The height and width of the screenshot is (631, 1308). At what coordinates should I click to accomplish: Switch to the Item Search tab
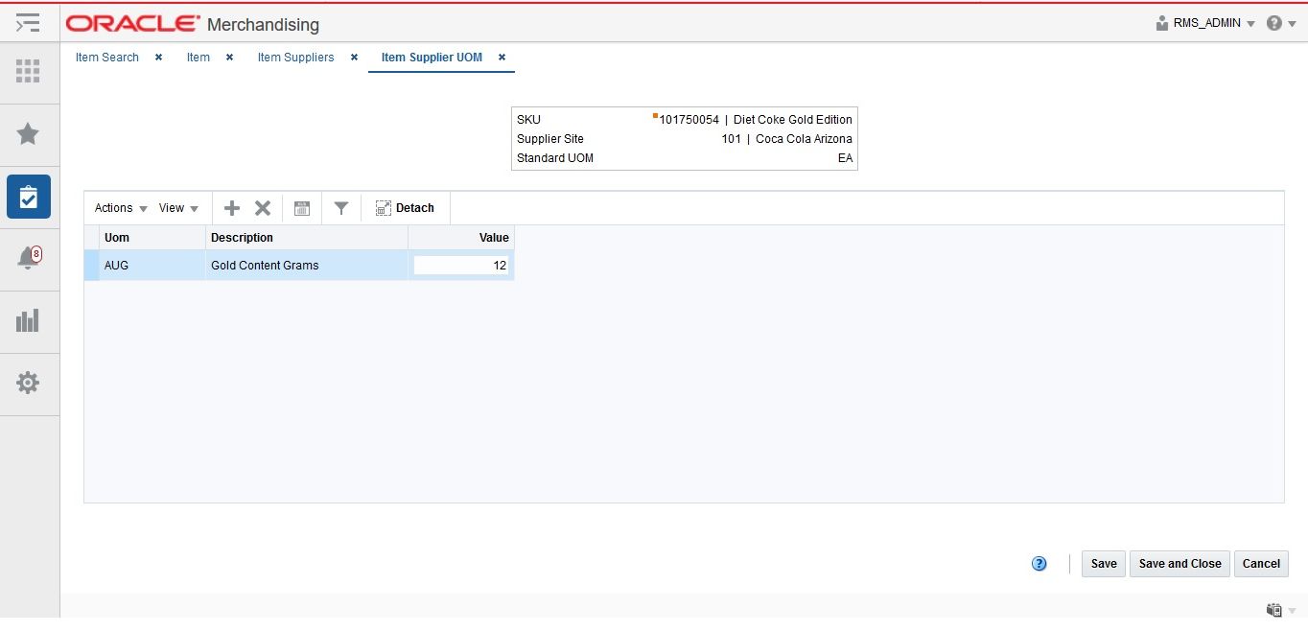click(x=107, y=58)
